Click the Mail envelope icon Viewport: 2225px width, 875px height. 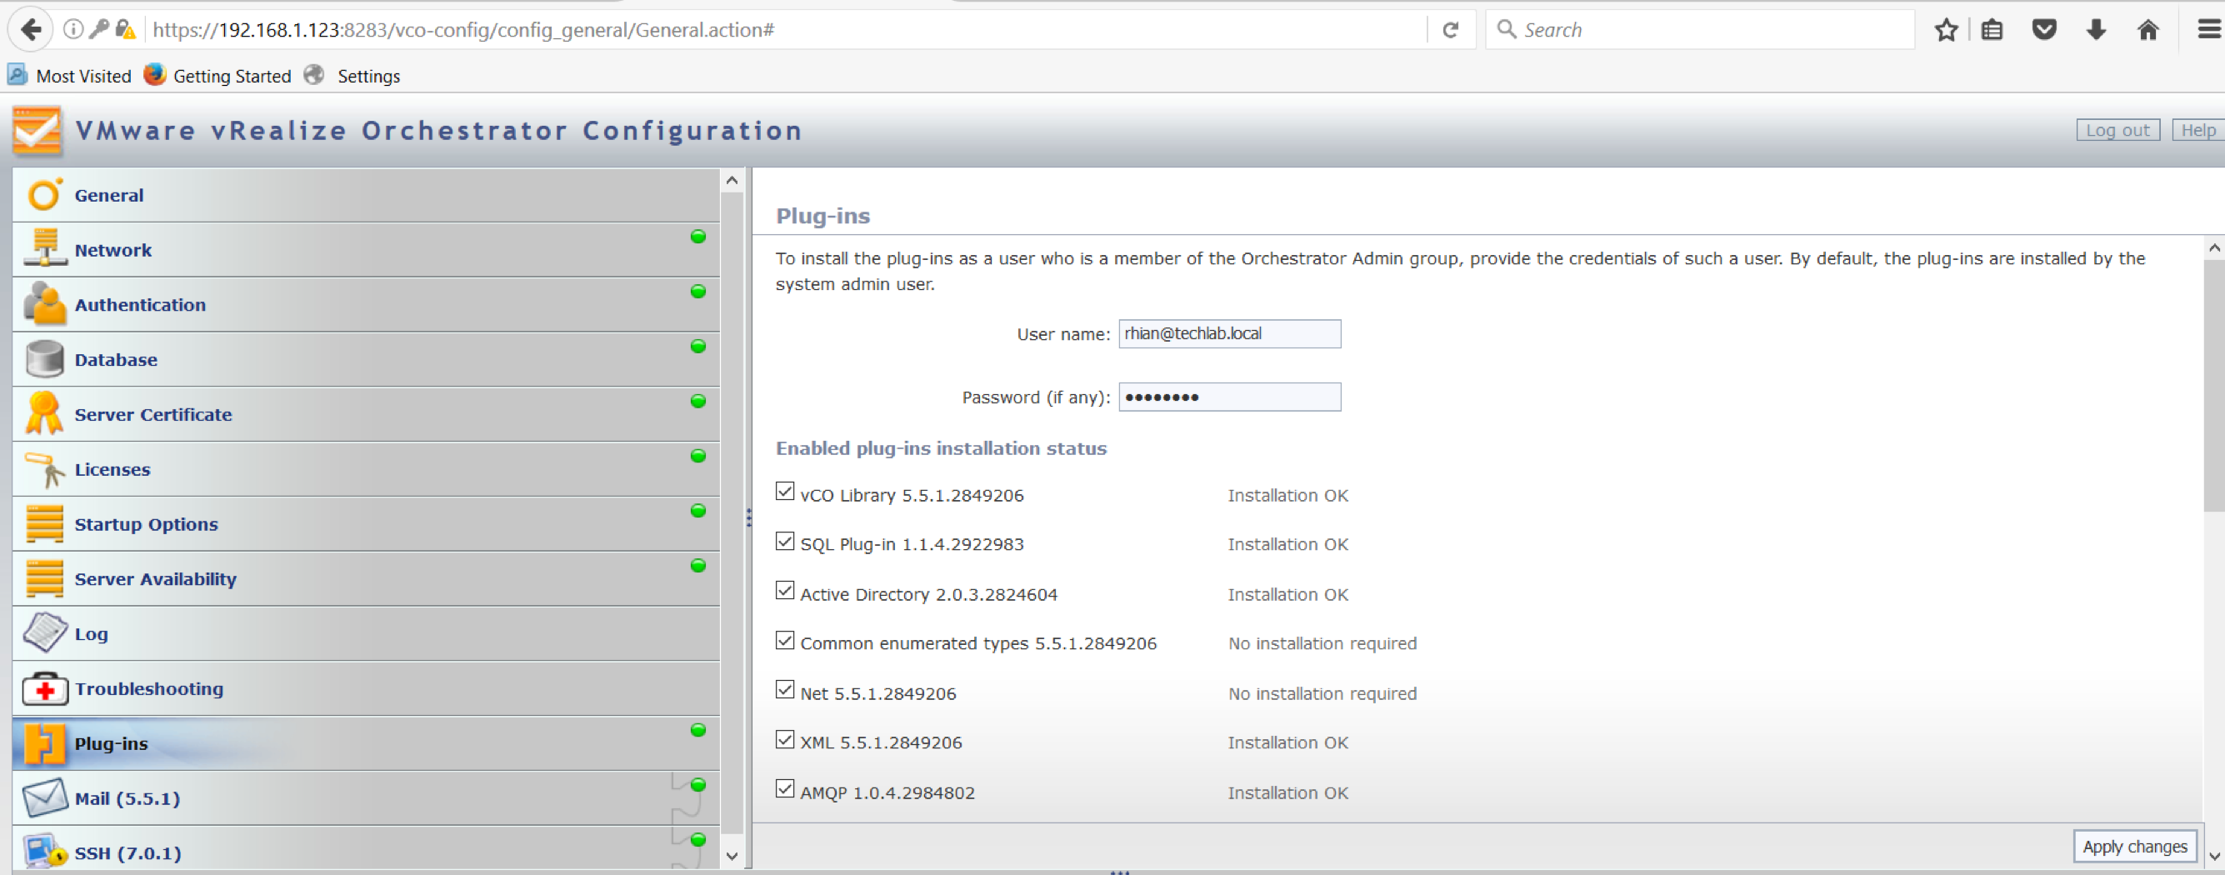coord(44,797)
